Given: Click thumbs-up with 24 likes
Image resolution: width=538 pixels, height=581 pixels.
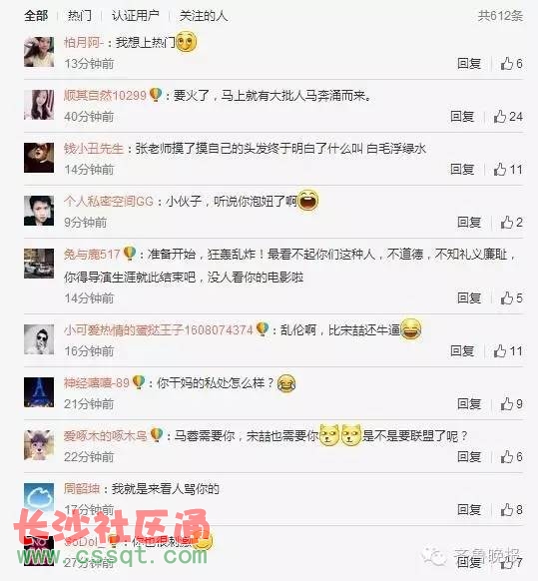Looking at the screenshot, I should (508, 117).
